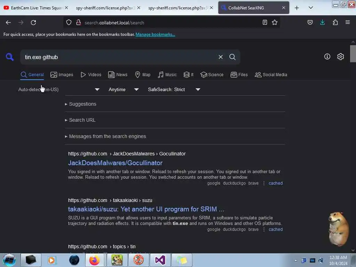356x267 pixels.
Task: Open cached link for Gocullinator result
Action: tap(276, 183)
